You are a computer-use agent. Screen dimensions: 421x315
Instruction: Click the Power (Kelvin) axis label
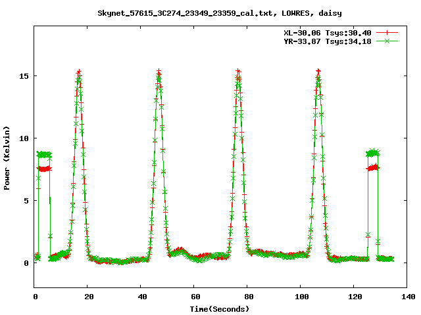(7, 158)
